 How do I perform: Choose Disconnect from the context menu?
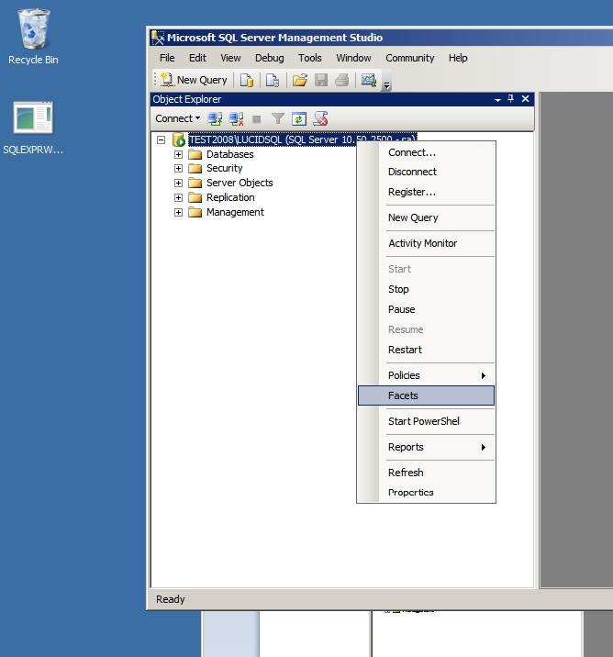tap(427, 172)
